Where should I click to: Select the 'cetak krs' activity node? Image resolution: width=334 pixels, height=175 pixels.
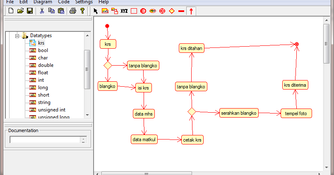[192, 140]
